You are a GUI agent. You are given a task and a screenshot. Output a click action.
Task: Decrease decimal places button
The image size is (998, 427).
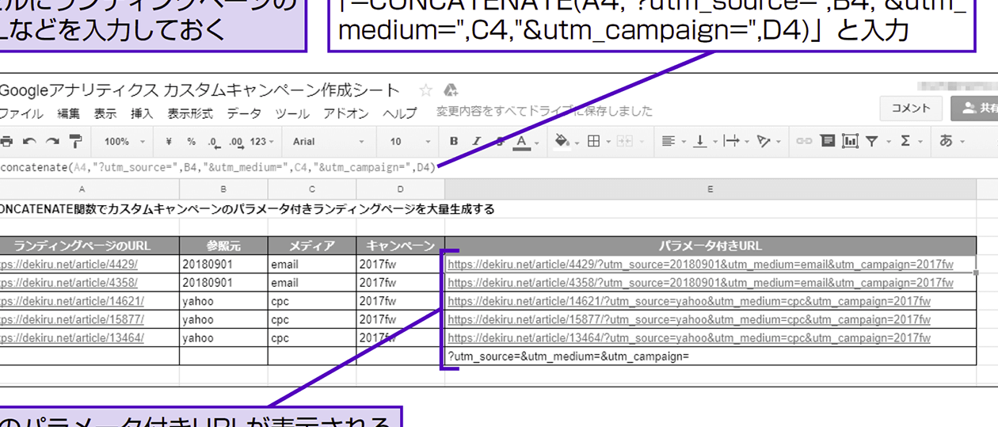pos(213,142)
